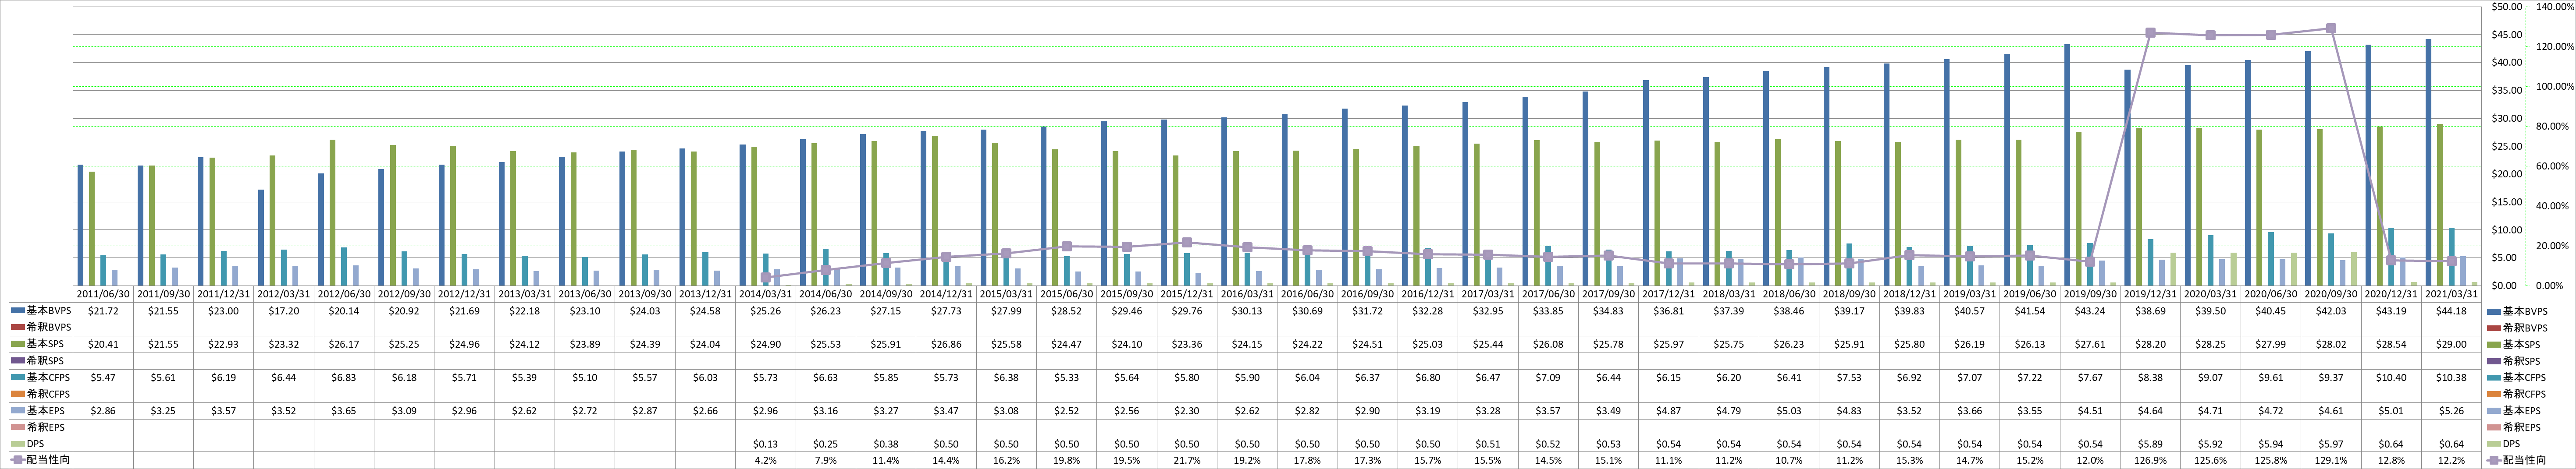Click the $21.72 BVPS cell

click(104, 311)
